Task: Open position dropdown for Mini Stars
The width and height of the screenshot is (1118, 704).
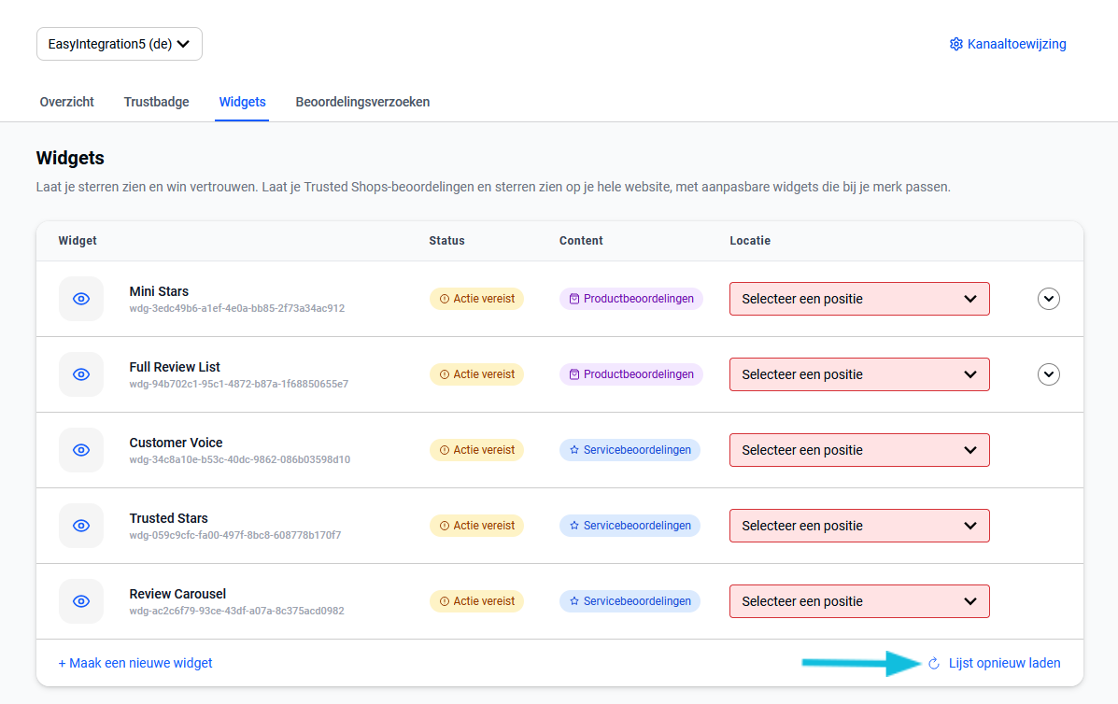Action: (x=858, y=299)
